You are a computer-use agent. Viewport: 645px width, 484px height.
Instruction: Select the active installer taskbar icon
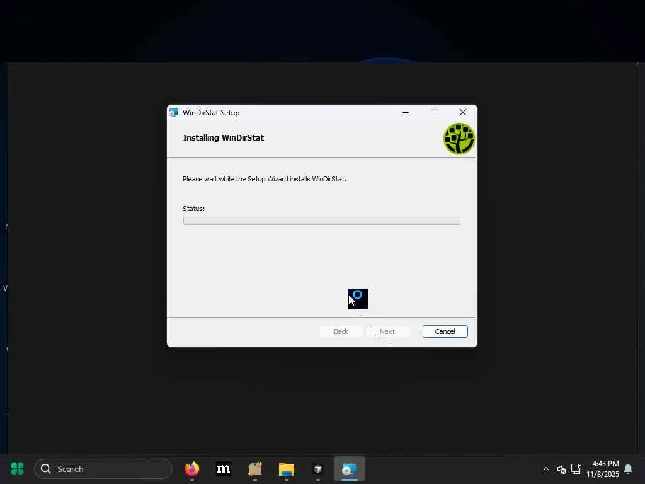click(x=349, y=469)
